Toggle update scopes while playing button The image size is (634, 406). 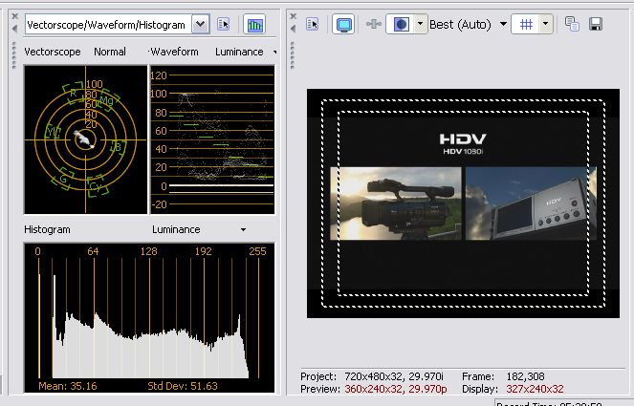click(254, 25)
